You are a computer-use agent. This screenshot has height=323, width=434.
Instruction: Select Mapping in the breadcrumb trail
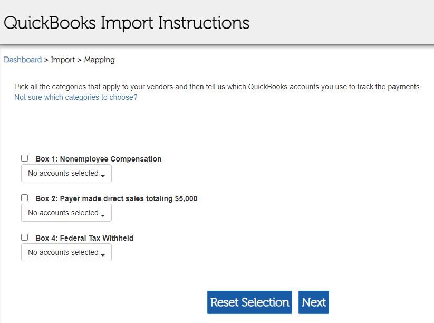[x=99, y=60]
